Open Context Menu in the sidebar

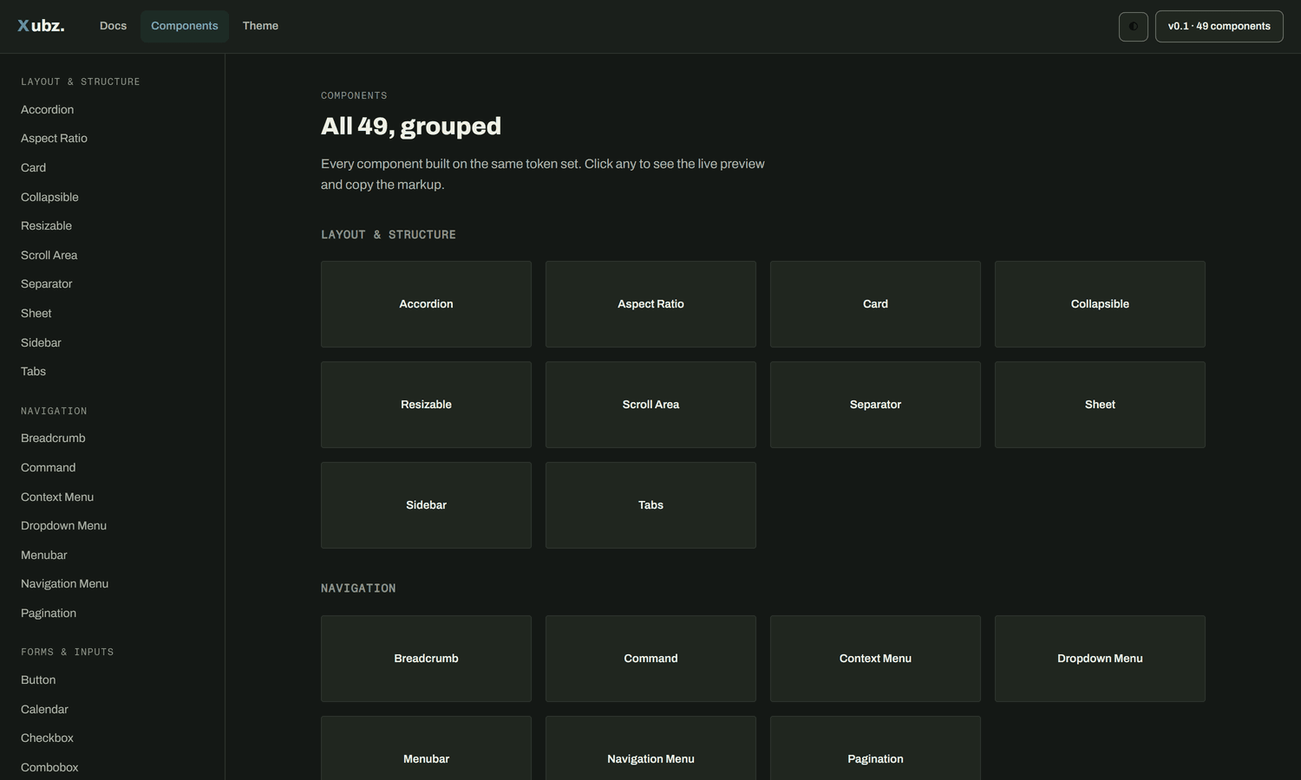[57, 497]
